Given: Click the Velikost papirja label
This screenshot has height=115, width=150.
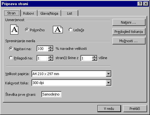Looking at the screenshot, I should [x=17, y=74].
